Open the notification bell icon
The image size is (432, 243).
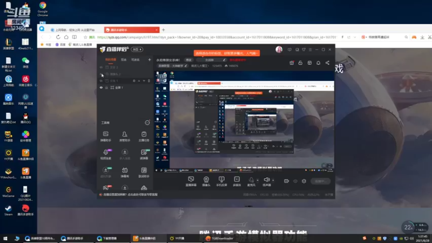click(318, 63)
